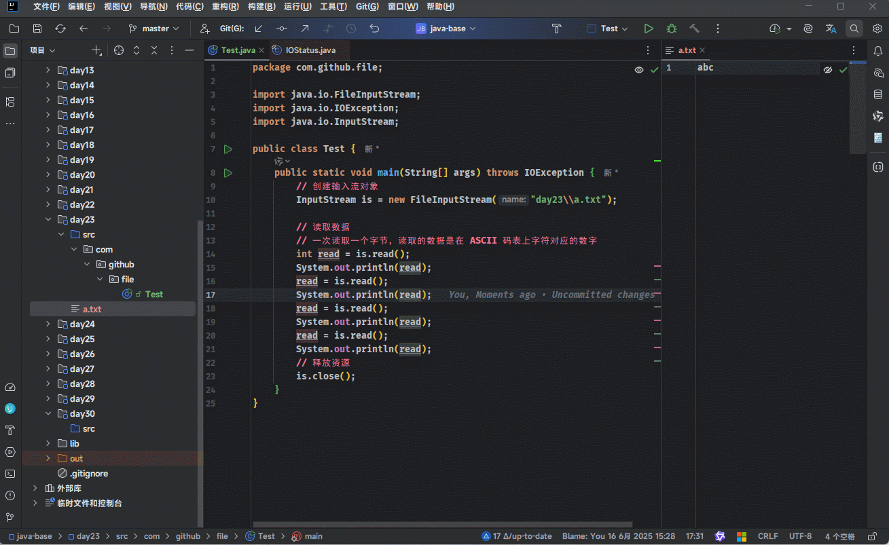Click the green Run button in toolbar

pos(649,29)
